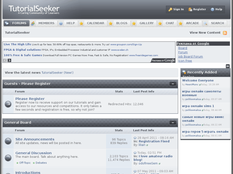Click the Job Board Forum ad link

pos(190,57)
